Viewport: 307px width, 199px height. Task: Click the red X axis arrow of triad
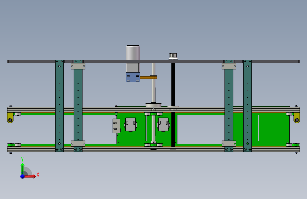tap(29, 176)
